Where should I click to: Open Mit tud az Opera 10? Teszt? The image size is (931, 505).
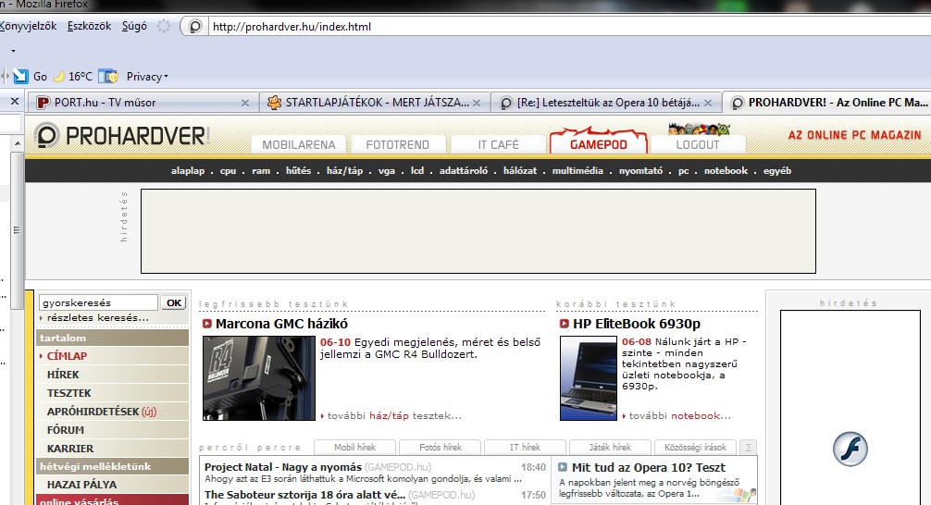pos(649,468)
